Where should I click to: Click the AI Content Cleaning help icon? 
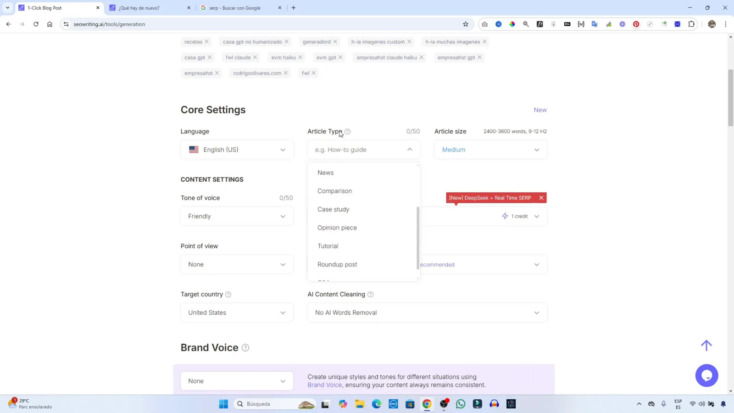click(x=371, y=295)
